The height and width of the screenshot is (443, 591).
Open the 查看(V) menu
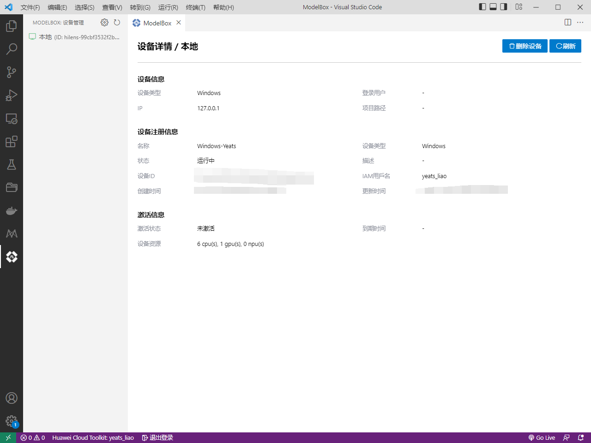tap(112, 7)
